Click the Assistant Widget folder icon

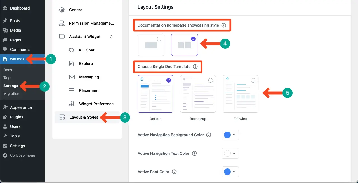tap(62, 37)
